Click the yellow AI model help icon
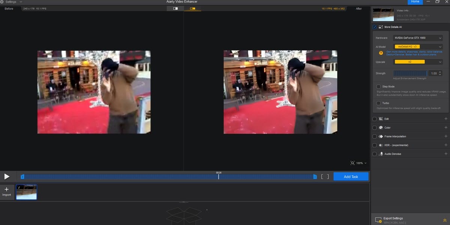The height and width of the screenshot is (225, 450). (x=381, y=53)
